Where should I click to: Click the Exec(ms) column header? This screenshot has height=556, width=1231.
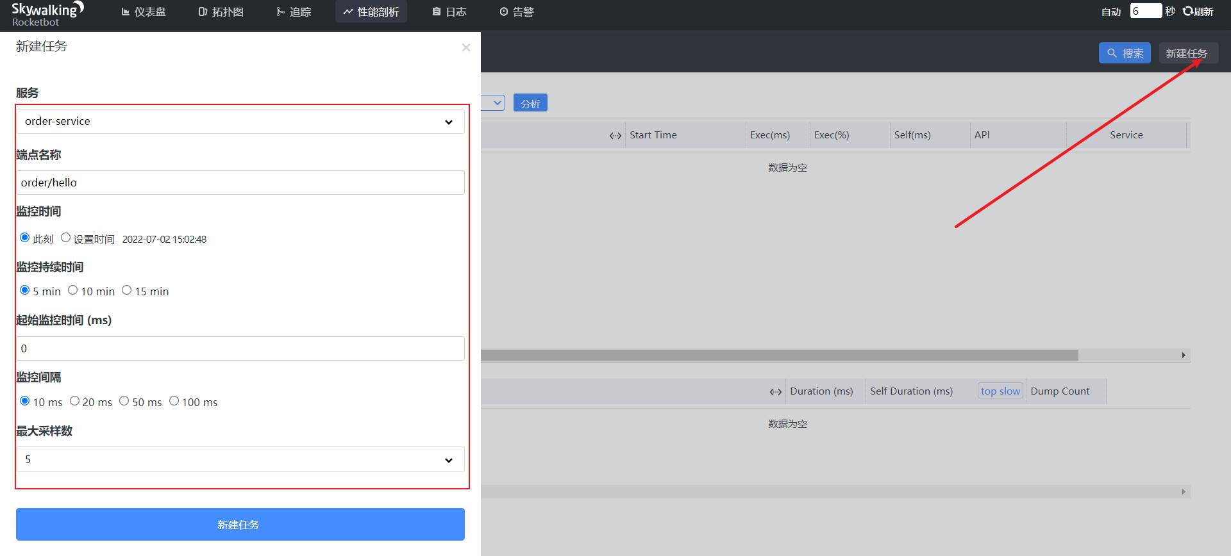[770, 135]
